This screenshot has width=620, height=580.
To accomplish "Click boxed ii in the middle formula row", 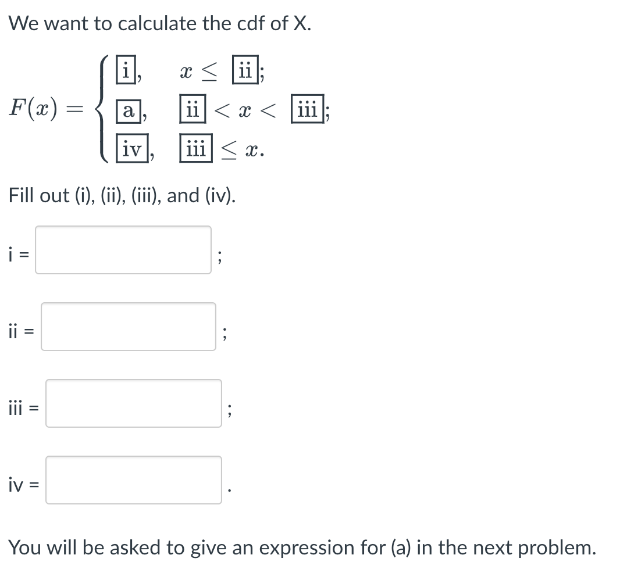I will pos(193,109).
